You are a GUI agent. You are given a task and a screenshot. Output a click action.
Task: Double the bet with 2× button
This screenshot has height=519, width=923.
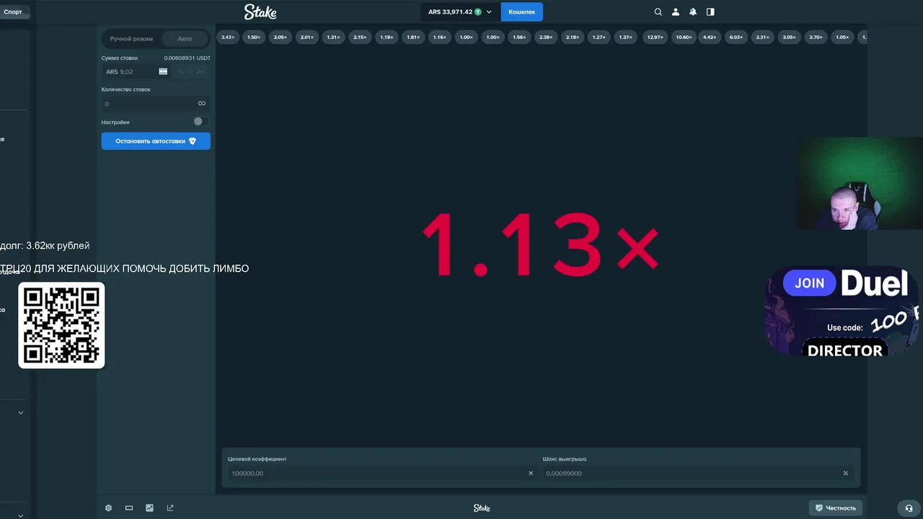[200, 71]
